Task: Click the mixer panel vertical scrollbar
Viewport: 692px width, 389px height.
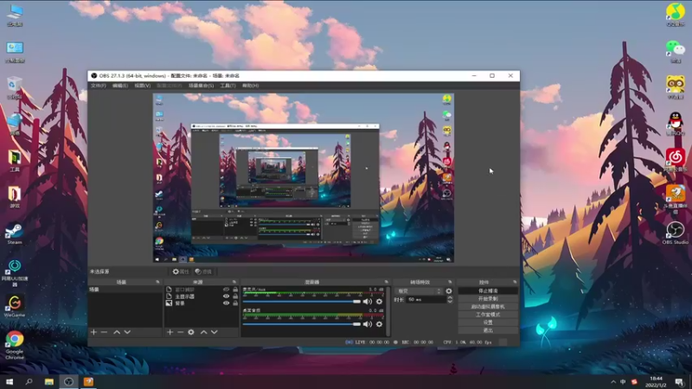Action: point(388,311)
